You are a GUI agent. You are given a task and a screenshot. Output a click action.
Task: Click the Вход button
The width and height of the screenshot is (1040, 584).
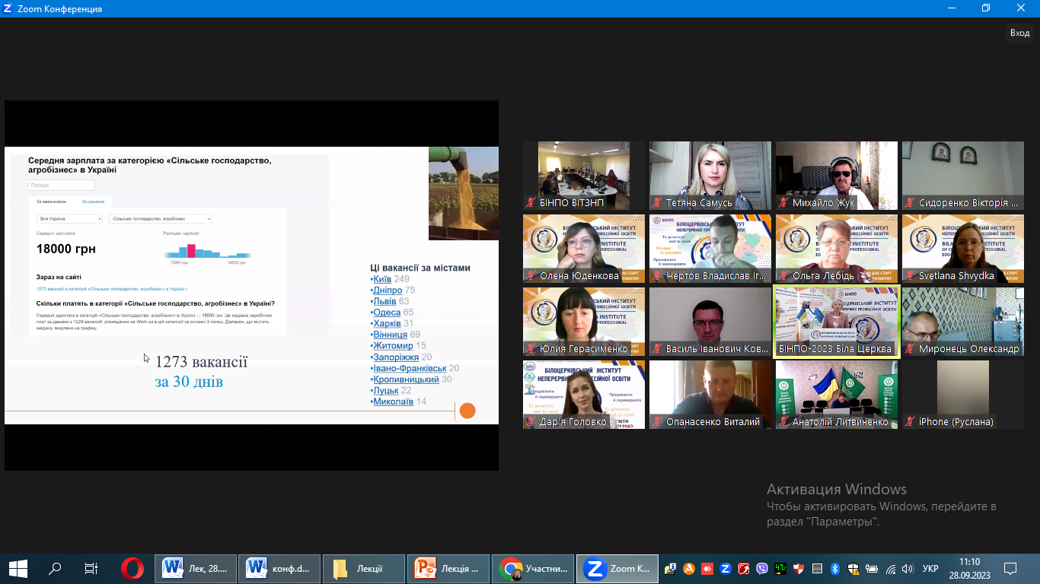click(x=1019, y=33)
